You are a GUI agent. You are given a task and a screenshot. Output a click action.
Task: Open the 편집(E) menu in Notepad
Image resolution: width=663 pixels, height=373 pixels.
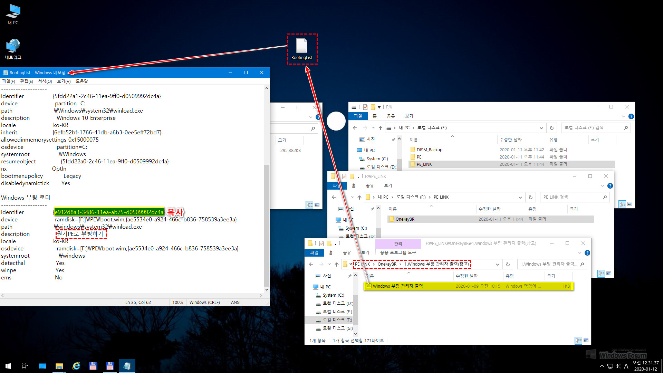(x=27, y=81)
